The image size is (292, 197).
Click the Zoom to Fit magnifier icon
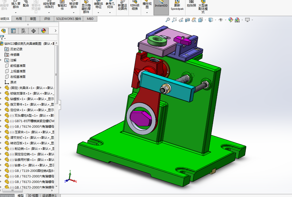[168, 20]
